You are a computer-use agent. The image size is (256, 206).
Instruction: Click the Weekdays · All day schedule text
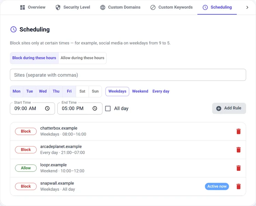tap(57, 189)
